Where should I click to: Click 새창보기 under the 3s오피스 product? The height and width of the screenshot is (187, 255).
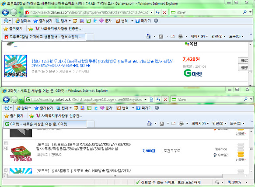(x=42, y=155)
